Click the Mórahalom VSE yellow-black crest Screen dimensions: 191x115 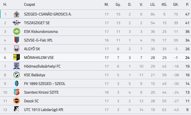[17, 58]
